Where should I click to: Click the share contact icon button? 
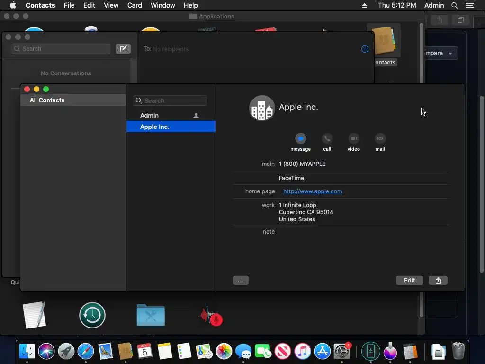(x=438, y=281)
